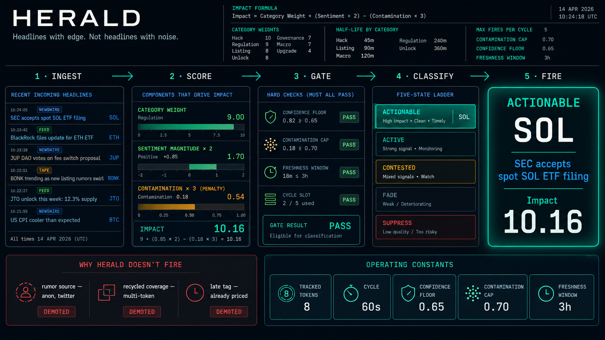This screenshot has height=340, width=605.
Task: Click the large SOL ticker in the fire card
Action: click(x=543, y=130)
